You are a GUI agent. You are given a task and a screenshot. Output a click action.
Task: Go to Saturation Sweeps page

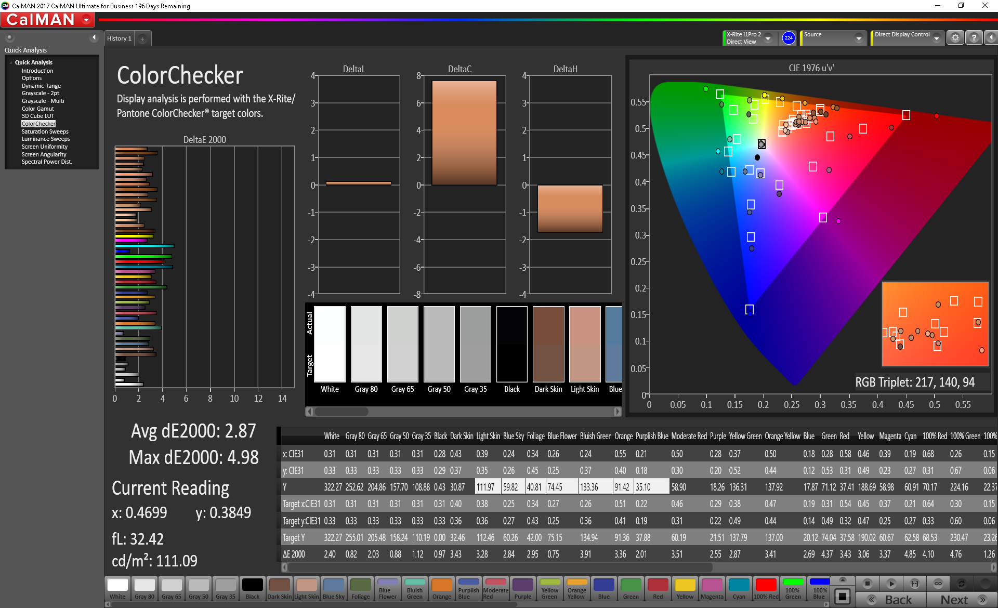[x=45, y=131]
